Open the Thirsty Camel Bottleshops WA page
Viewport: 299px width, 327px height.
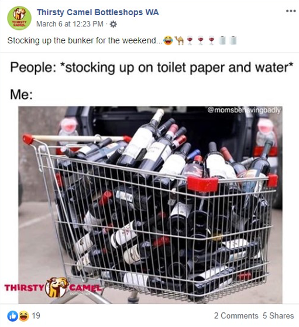coord(98,12)
